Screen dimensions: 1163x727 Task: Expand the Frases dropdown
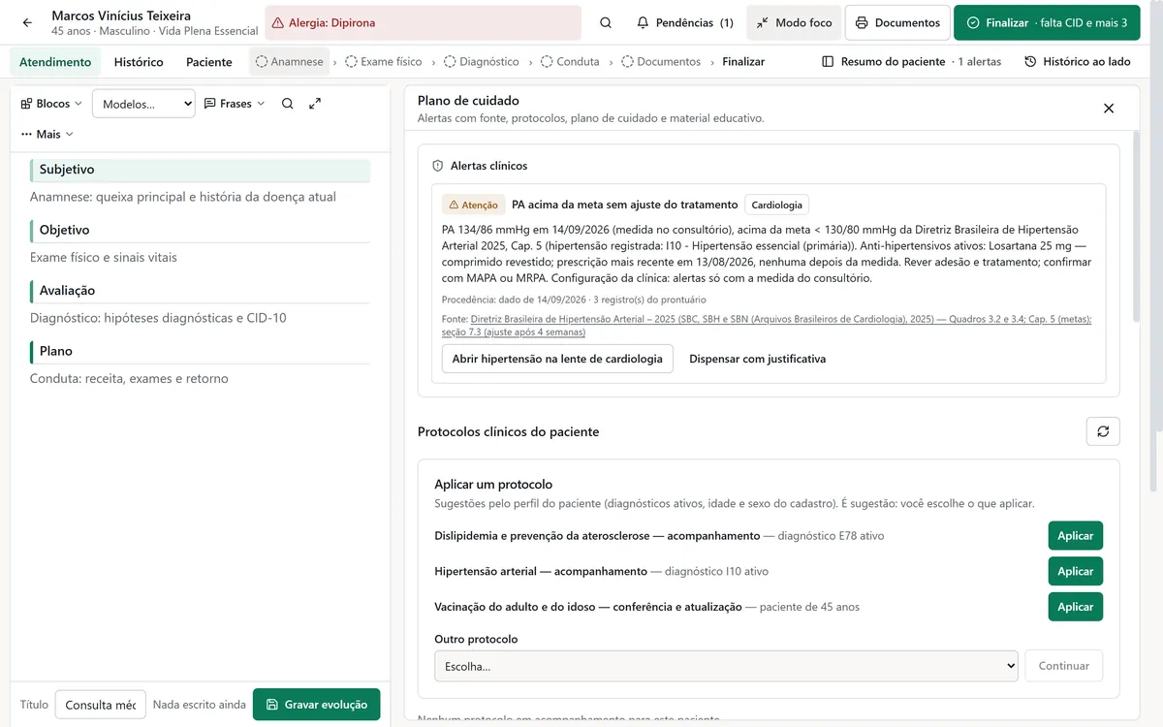coord(235,104)
